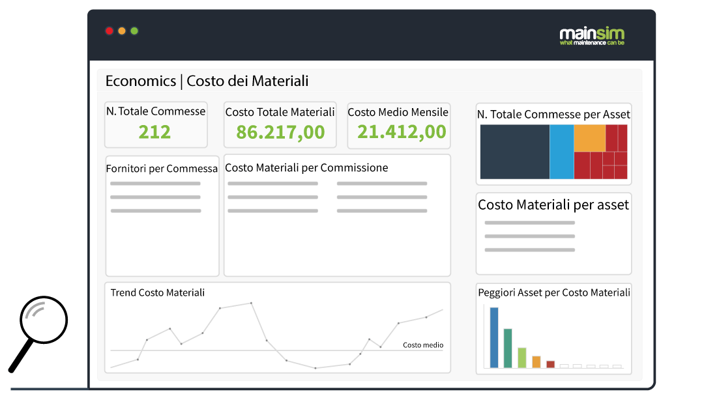Viewport: 704px width, 396px height.
Task: Click the mainsim logo
Action: 592,36
